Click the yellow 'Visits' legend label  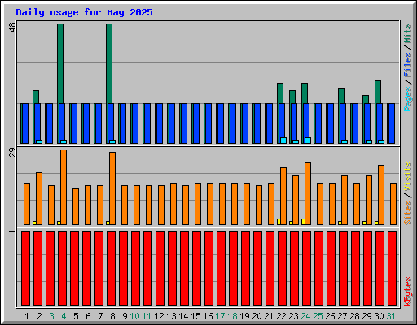407,176
